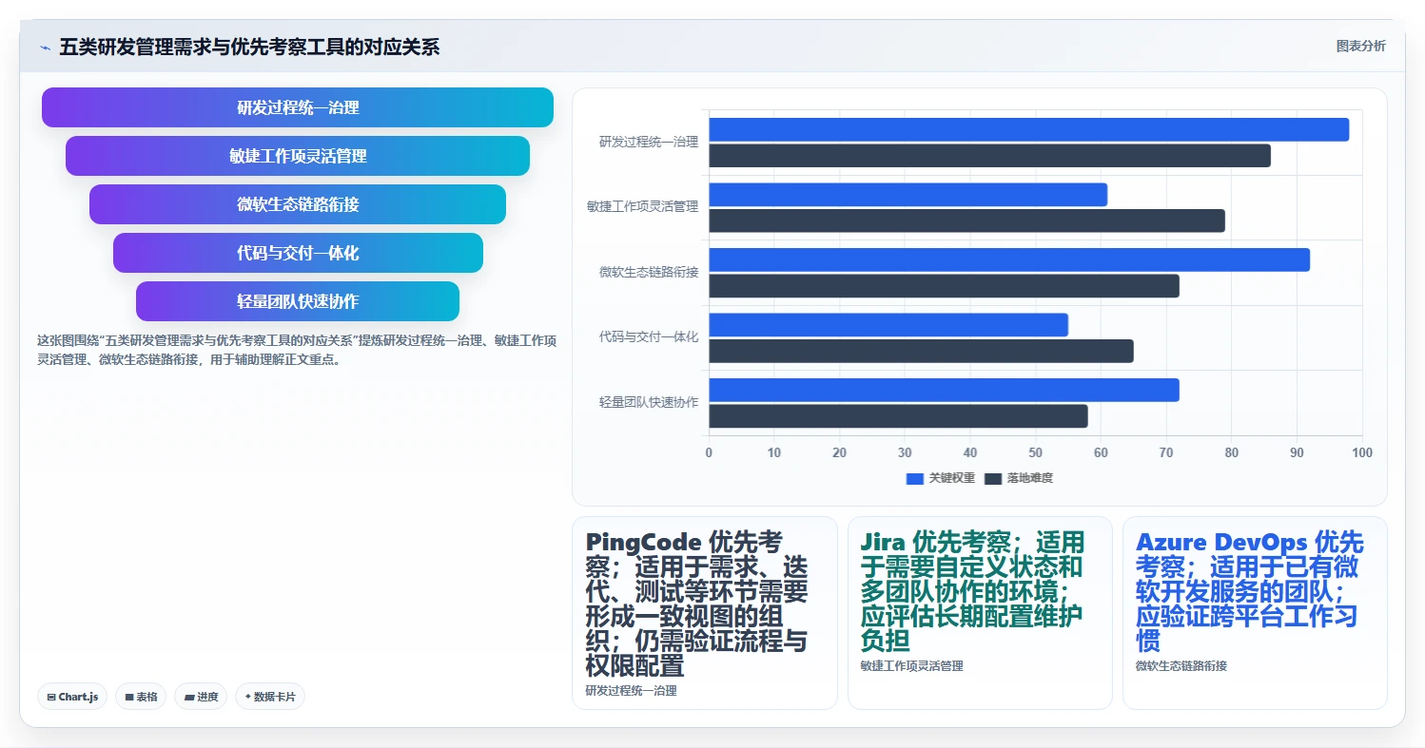Viewport: 1425px width, 748px height.
Task: Click the blue 关键权重 bar for 敏捷工作项灵活管理
Action: pyautogui.click(x=908, y=195)
